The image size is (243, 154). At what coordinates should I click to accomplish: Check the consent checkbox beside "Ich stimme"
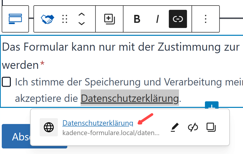pos(7,82)
